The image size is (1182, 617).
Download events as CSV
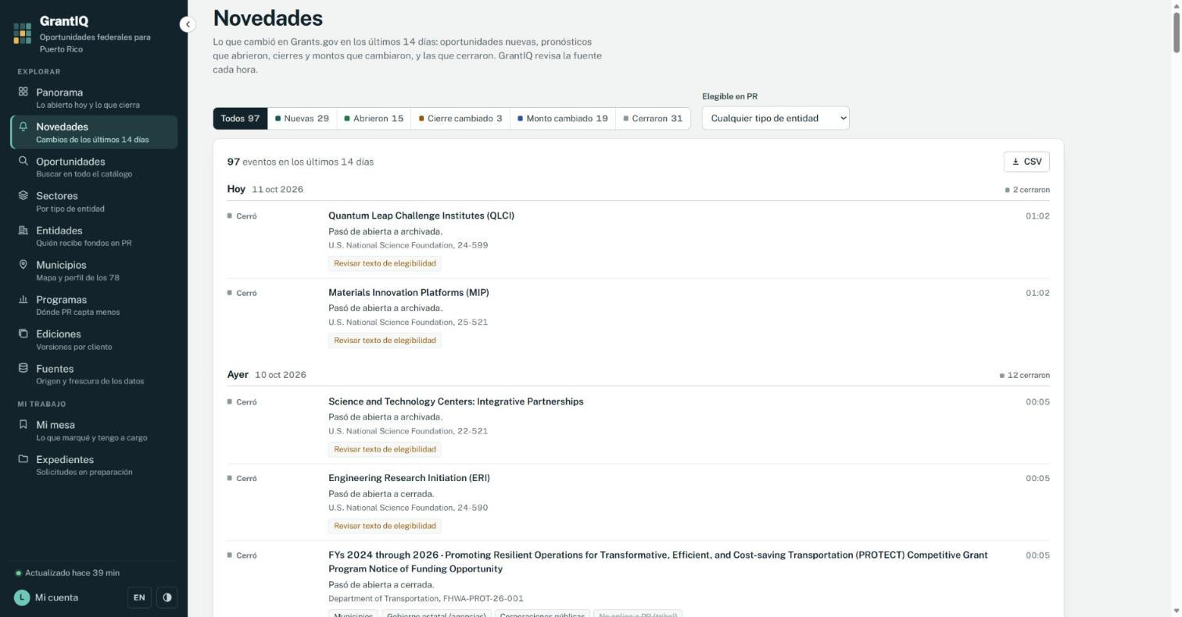pos(1026,162)
